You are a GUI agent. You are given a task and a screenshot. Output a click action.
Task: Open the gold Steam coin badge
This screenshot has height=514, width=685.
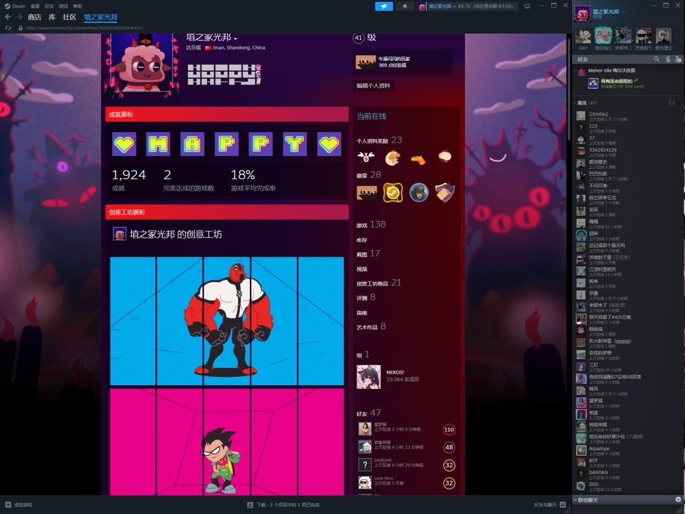tap(393, 192)
